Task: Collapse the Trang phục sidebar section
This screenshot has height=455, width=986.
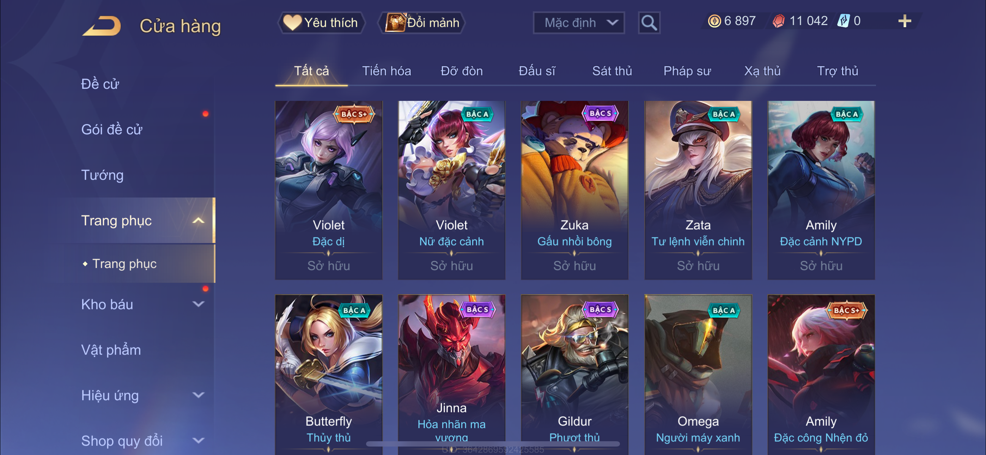Action: pyautogui.click(x=198, y=220)
